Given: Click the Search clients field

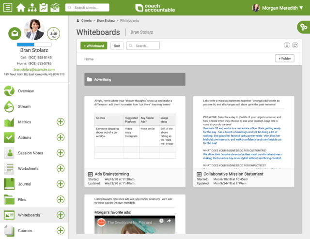Looking at the screenshot, I should coord(87,8).
